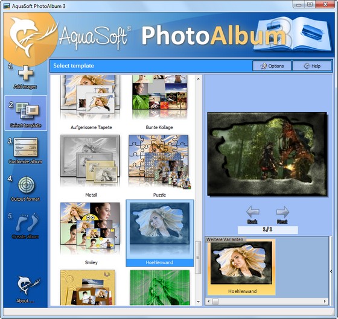Click the template list scroll-up arrow
338x319 pixels.
[198, 78]
